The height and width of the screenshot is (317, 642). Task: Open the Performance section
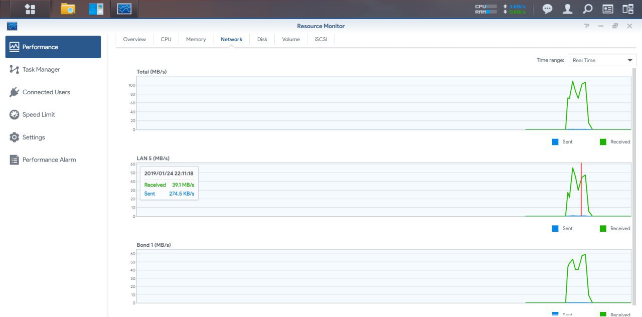pyautogui.click(x=53, y=47)
